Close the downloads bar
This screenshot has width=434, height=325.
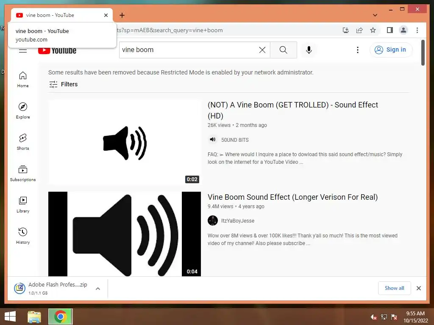click(x=418, y=288)
